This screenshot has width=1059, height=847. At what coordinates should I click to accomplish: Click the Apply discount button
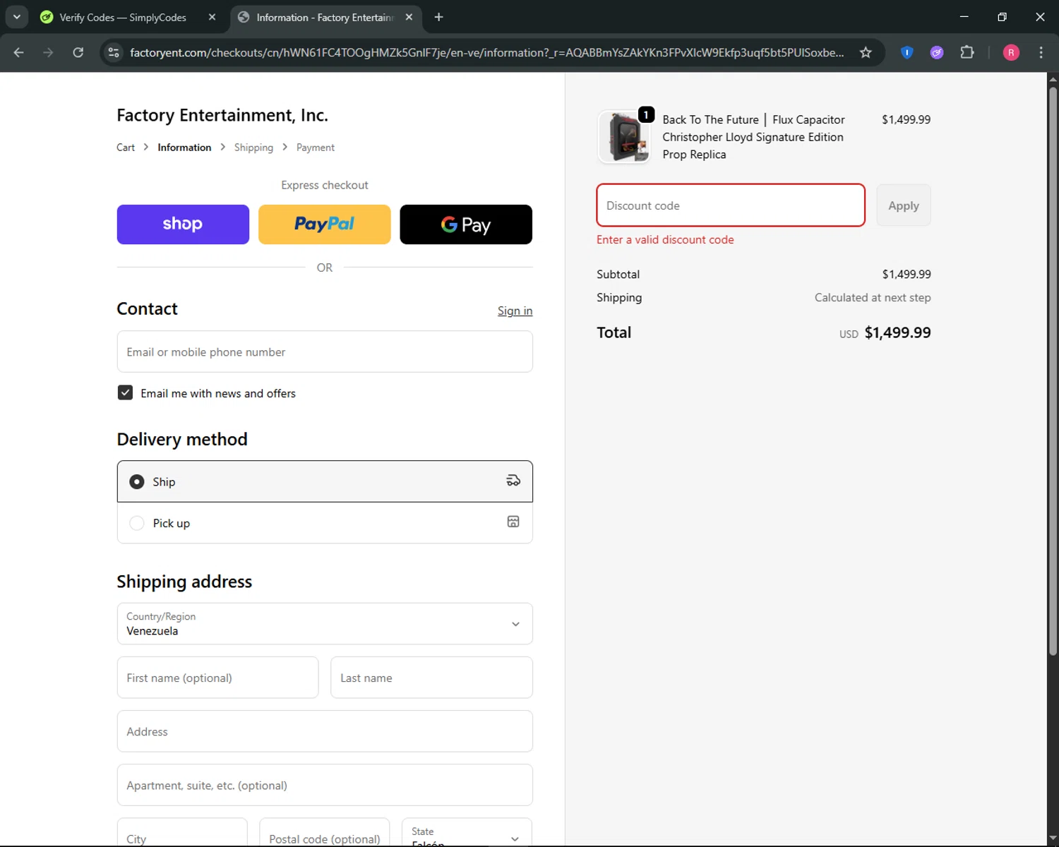pos(904,205)
